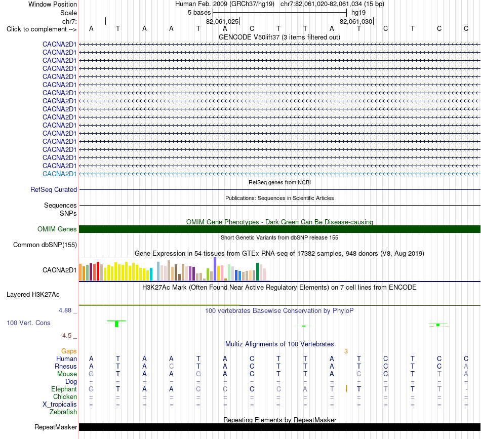Click the GENCODE V50lift37 track title

279,37
